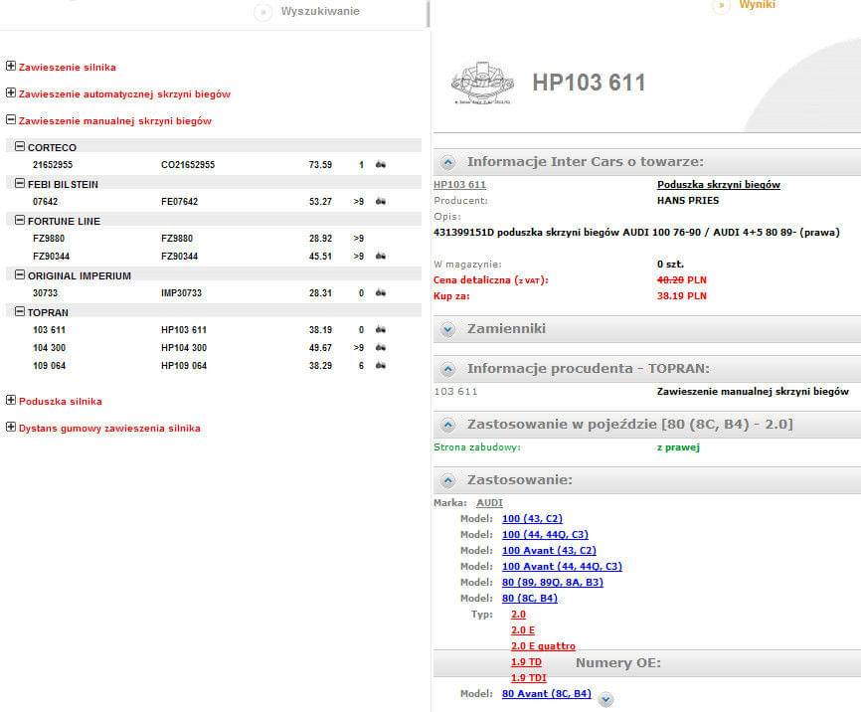Click the ORIGINAL IMPERIUM manufacturer heading
The width and height of the screenshot is (861, 712).
tap(80, 275)
